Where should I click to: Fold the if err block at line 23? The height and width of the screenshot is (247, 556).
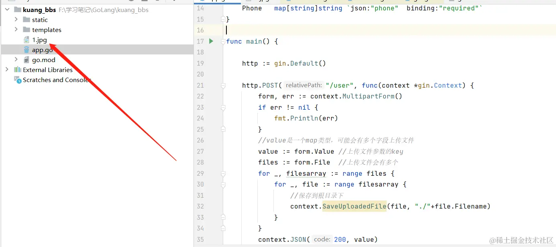coord(223,107)
